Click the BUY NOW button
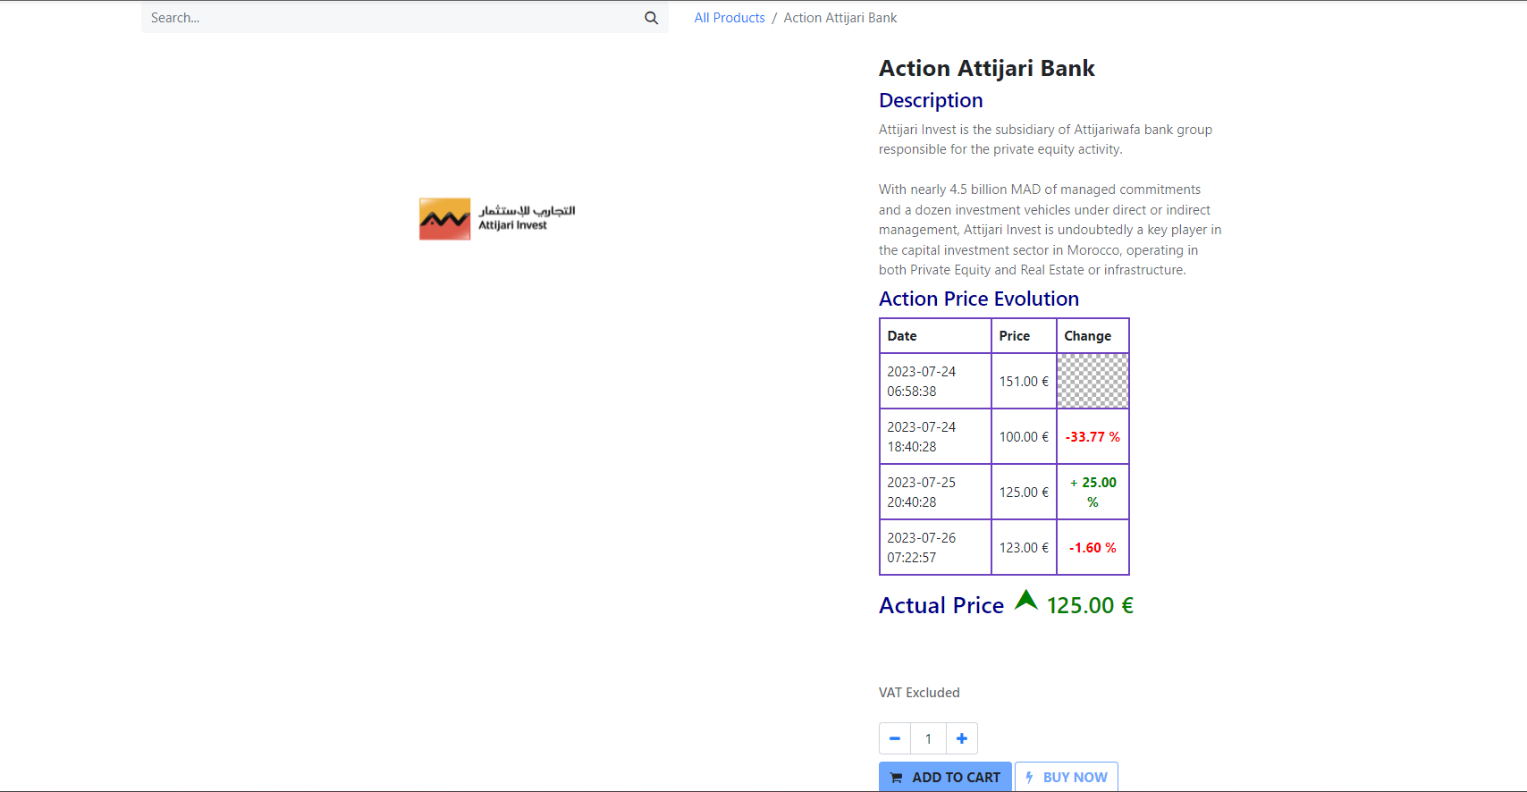1527x792 pixels. pos(1067,777)
